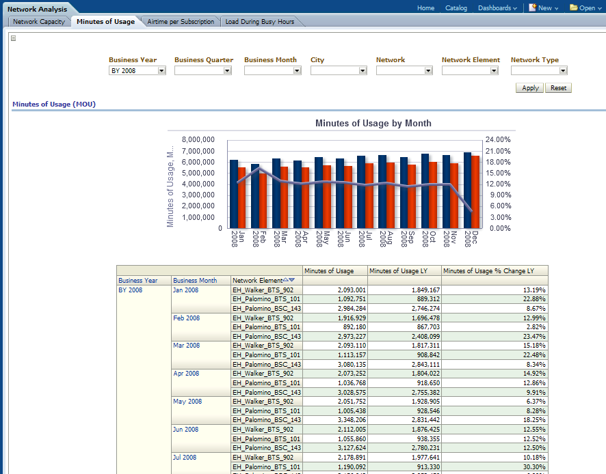Open the Airtime per Subscription tab
Image resolution: width=606 pixels, height=474 pixels.
(x=181, y=22)
